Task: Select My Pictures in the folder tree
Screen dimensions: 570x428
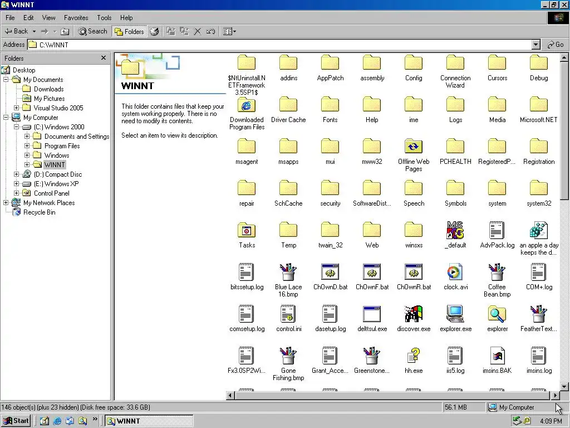Action: coord(49,98)
